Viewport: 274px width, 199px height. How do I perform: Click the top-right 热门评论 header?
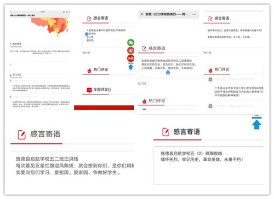tap(219, 69)
